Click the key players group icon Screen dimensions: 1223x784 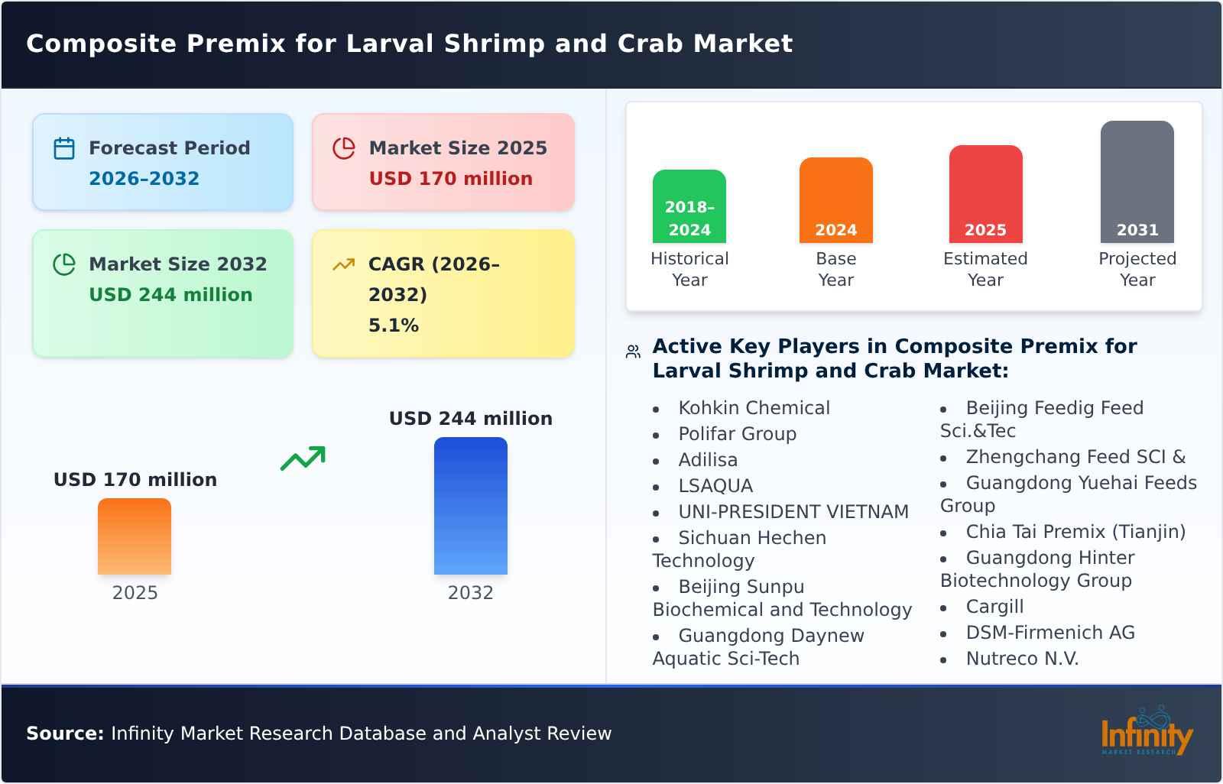click(x=632, y=351)
